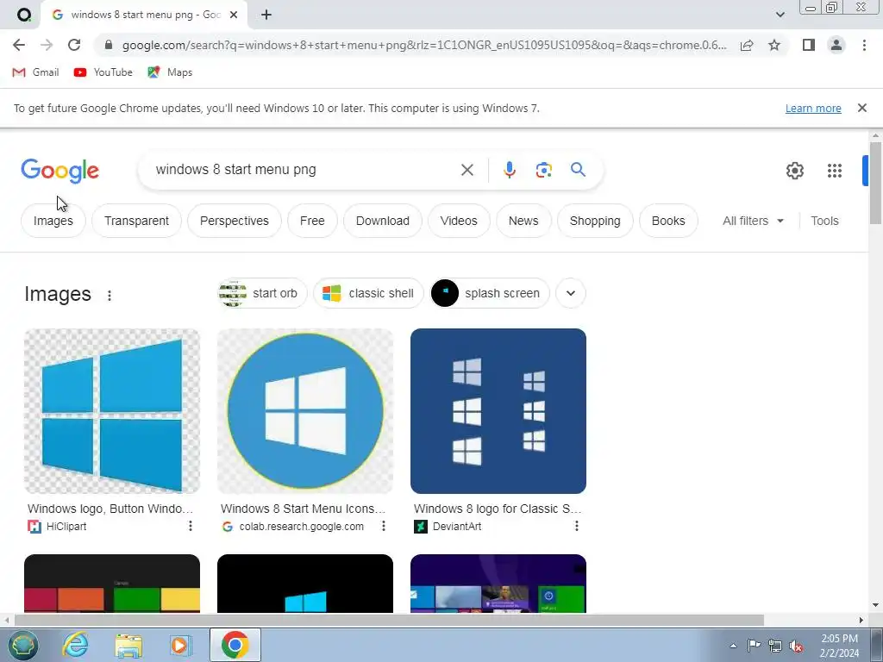883x662 pixels.
Task: Clear the search query with the X
Action: (x=467, y=170)
